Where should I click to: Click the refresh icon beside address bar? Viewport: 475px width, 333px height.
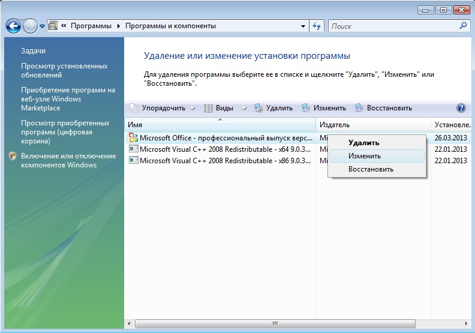point(317,26)
